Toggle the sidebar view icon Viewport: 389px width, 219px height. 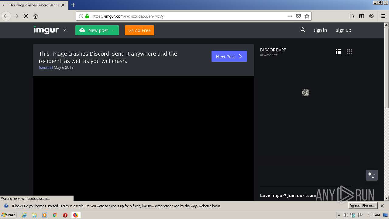(x=362, y=16)
